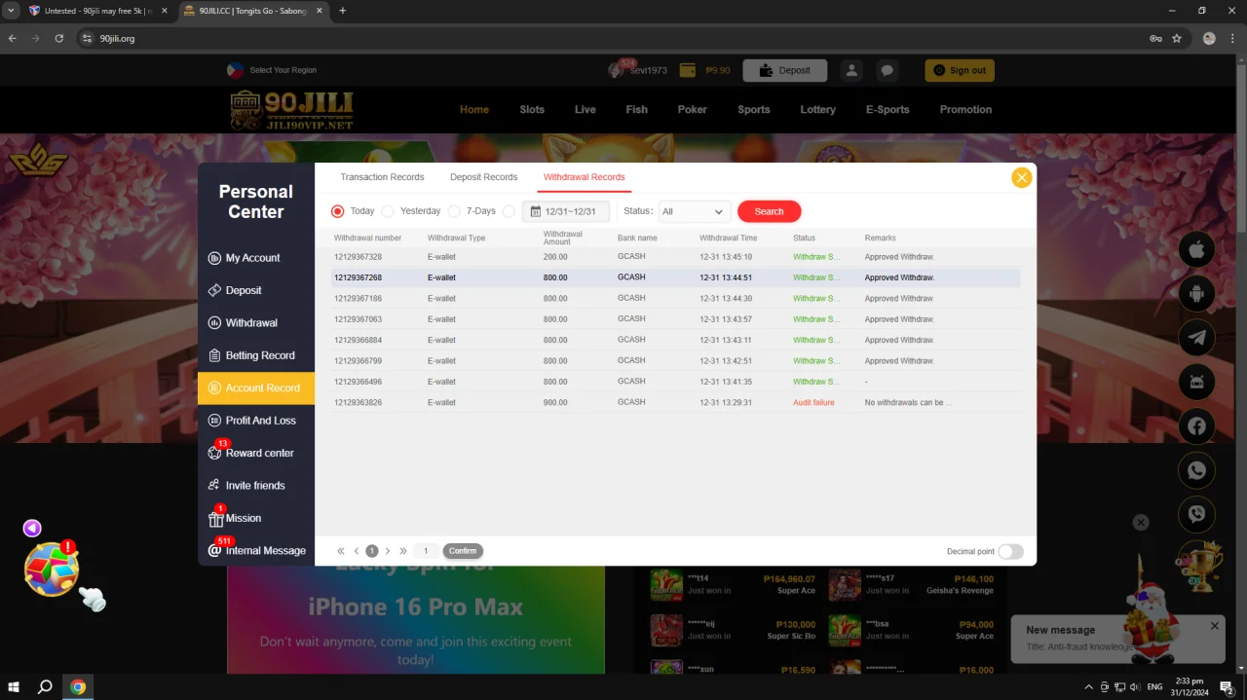
Task: Switch to the Transaction Records tab
Action: point(382,177)
